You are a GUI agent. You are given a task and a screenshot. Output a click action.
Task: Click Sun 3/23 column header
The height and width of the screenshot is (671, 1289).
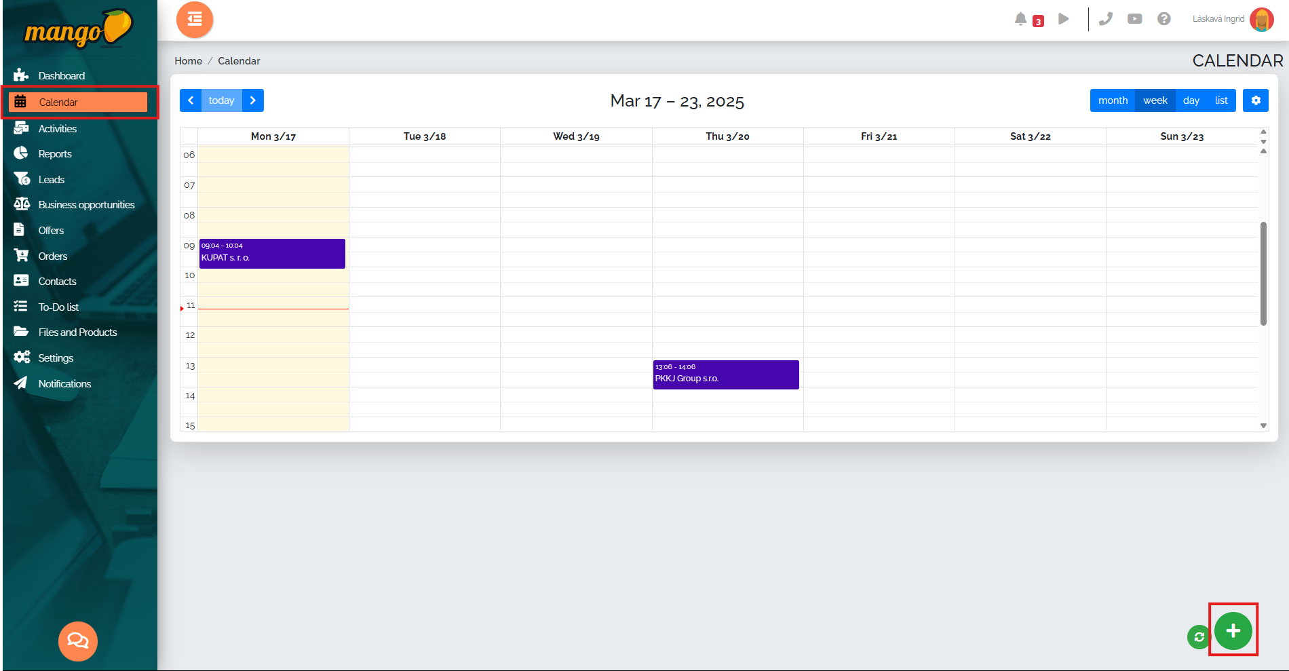coord(1182,136)
